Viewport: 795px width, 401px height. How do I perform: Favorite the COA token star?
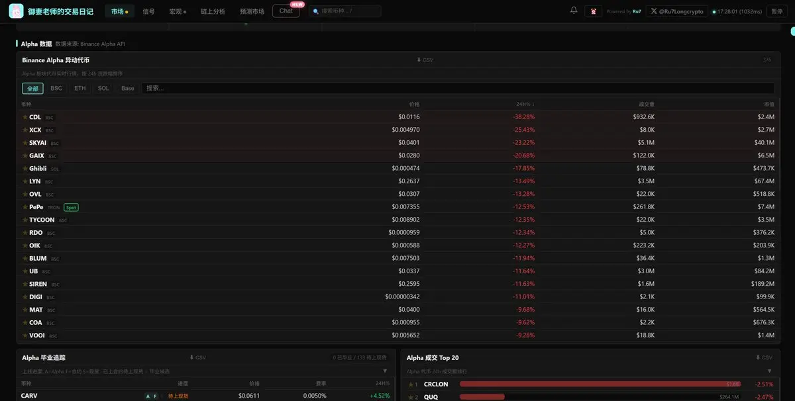[25, 323]
